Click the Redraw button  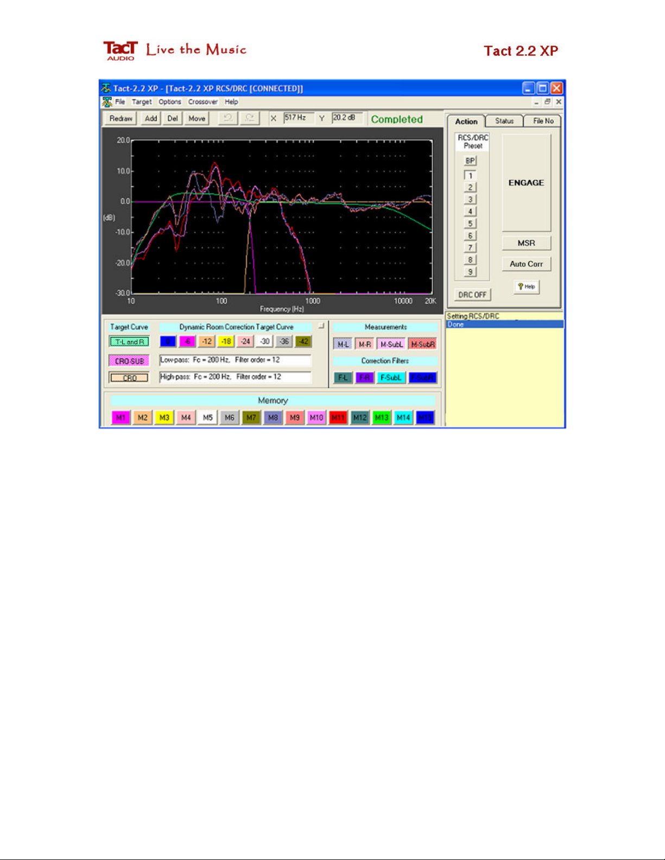121,118
